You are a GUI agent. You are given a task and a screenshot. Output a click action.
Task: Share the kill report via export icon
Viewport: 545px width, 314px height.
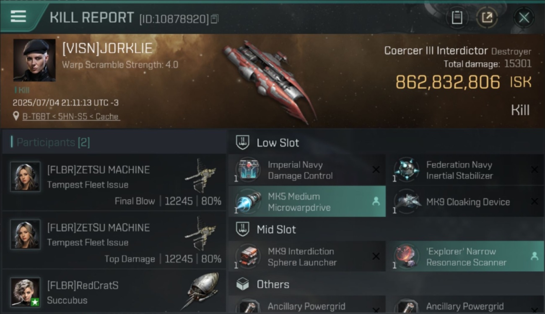[x=487, y=18]
